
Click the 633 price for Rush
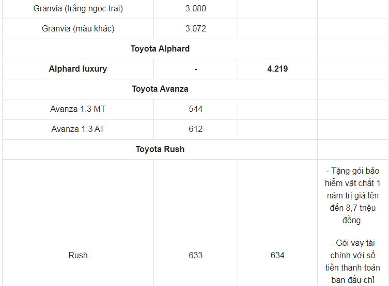coord(195,255)
